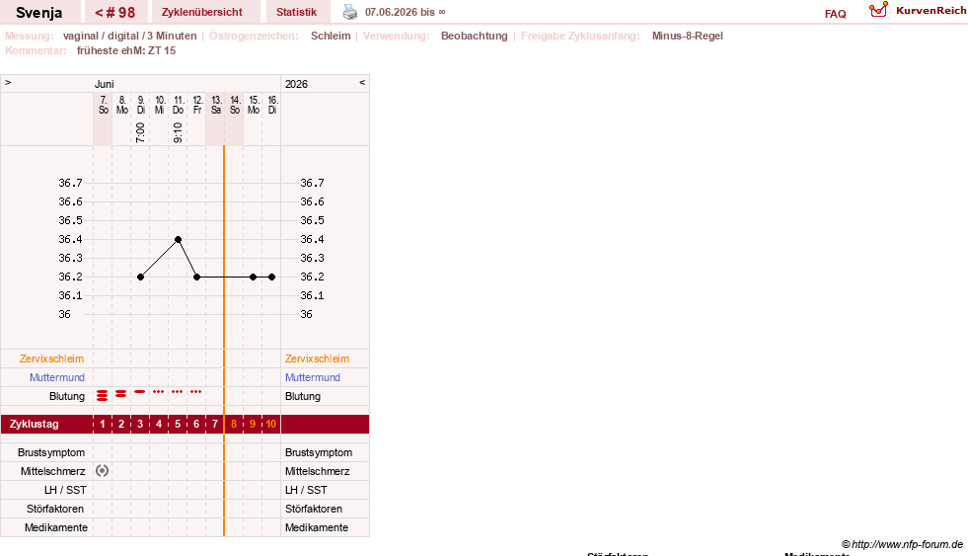Click cycle day 10 in the Zyklustag row
Viewport: 968px width, 556px height.
(271, 424)
